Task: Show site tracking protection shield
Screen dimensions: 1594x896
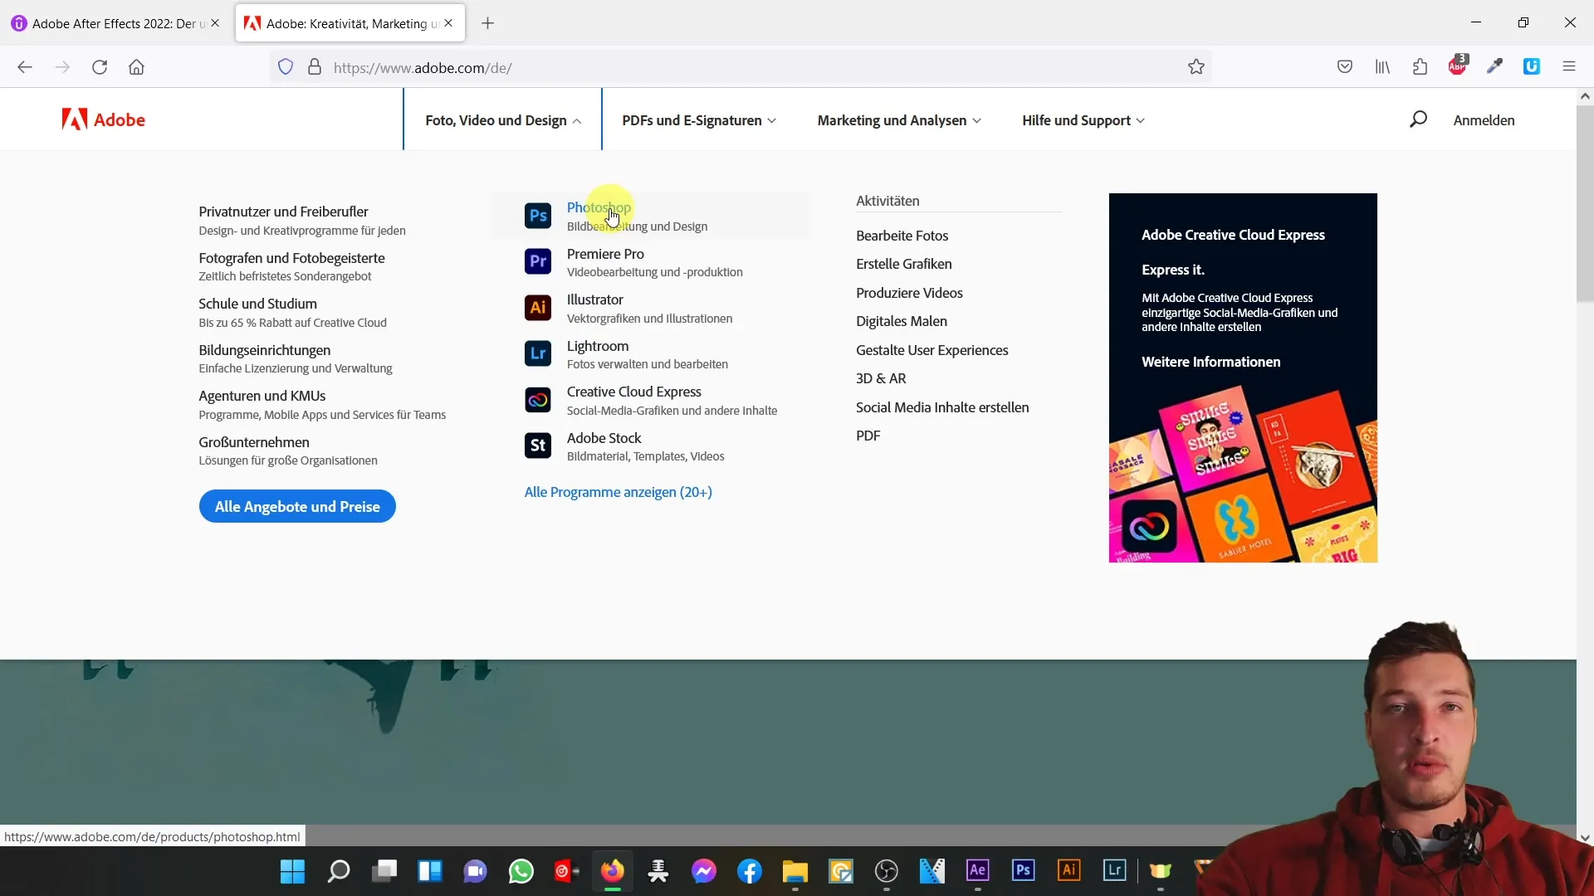Action: point(286,67)
